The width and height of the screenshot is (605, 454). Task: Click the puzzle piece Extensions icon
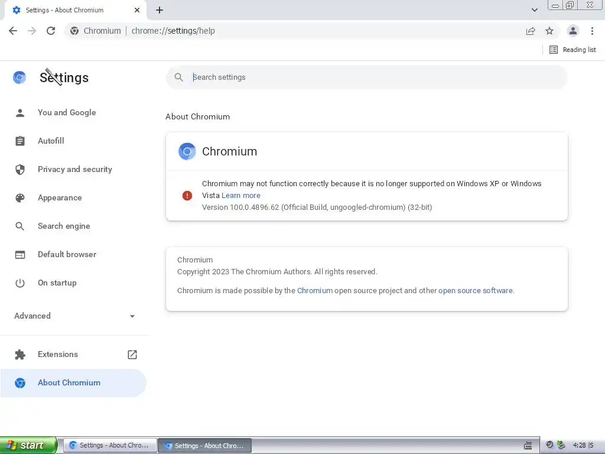[20, 355]
